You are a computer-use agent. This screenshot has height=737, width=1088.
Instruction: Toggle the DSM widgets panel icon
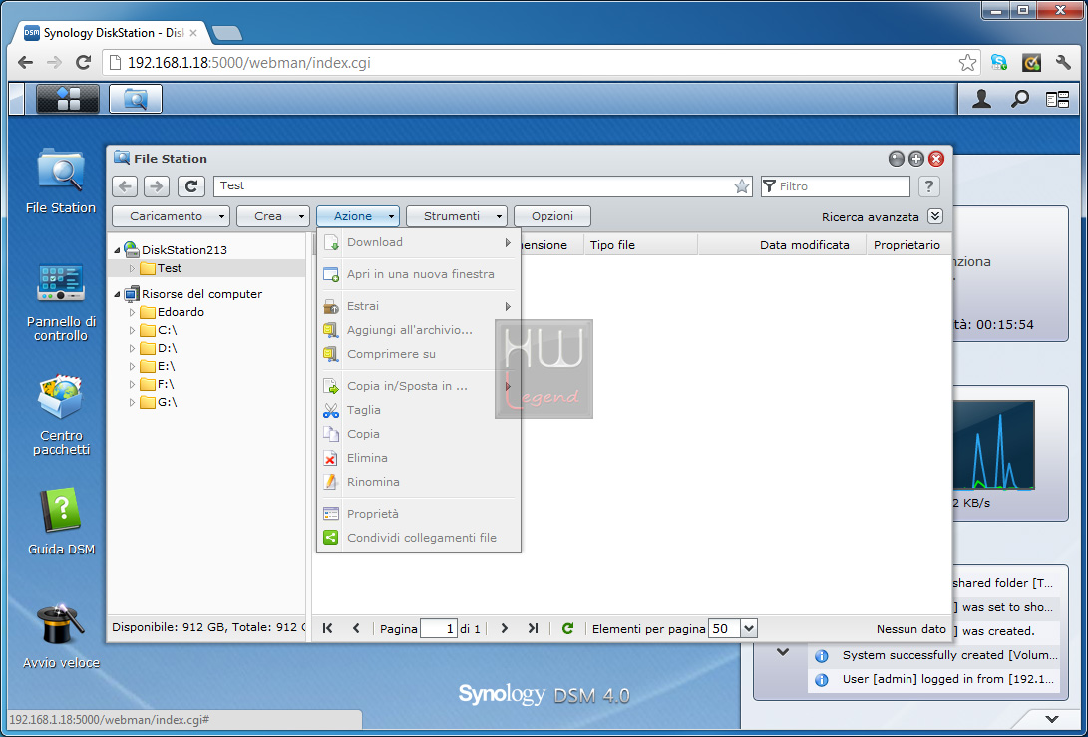coord(1057,100)
